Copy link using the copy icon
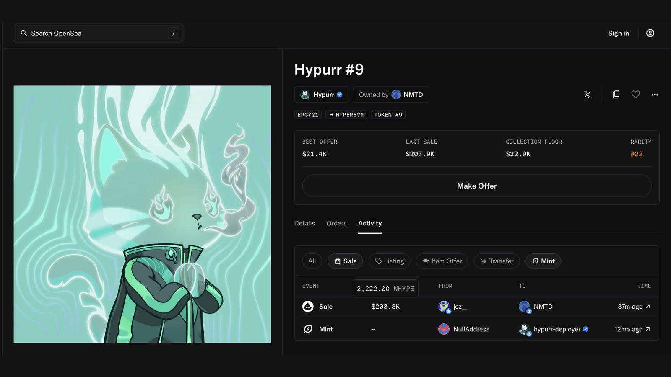671x377 pixels. [x=616, y=95]
